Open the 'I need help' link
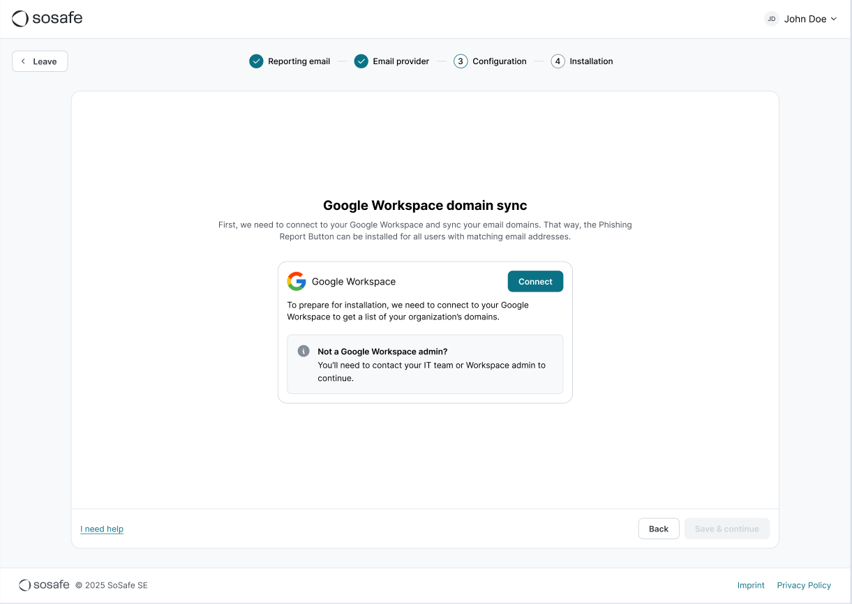852x604 pixels. (x=102, y=529)
